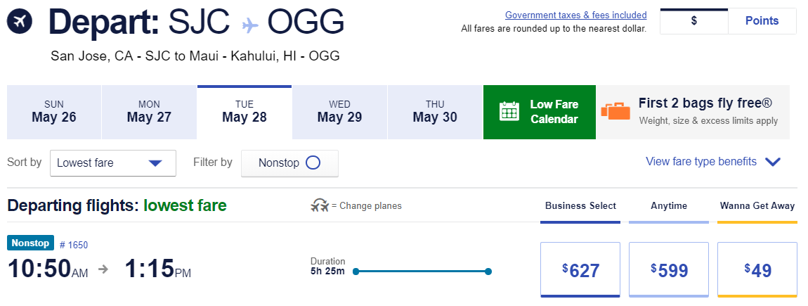
Task: Select the Sun May 26 date tab
Action: point(54,112)
